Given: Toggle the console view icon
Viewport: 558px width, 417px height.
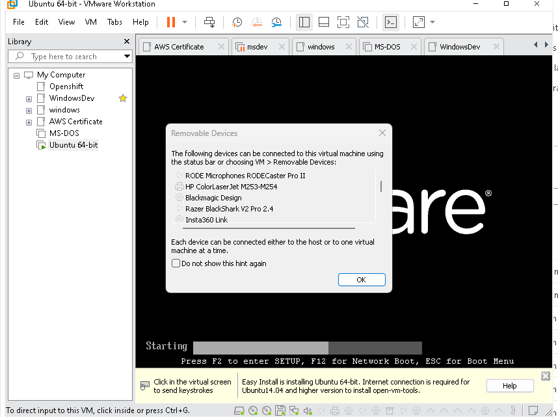Looking at the screenshot, I should coord(391,22).
